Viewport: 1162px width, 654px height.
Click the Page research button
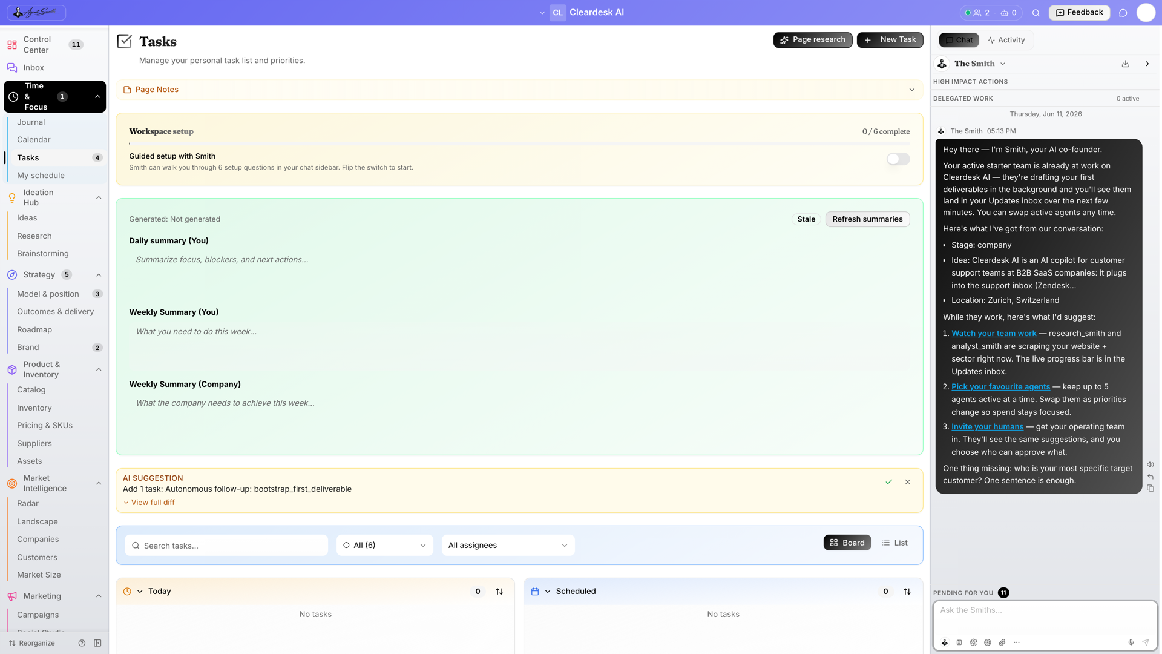click(813, 40)
